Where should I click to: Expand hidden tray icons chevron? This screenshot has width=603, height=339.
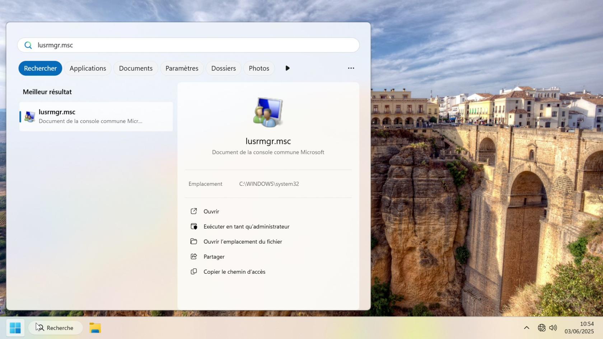coord(527,328)
